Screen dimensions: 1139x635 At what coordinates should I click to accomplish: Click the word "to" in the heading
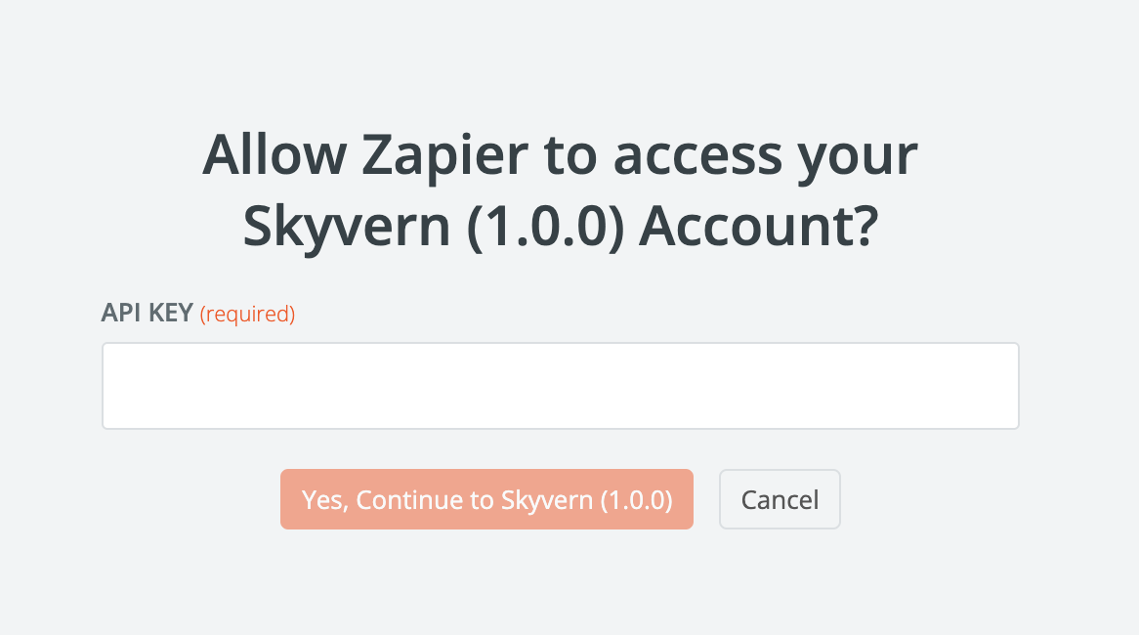tap(564, 156)
